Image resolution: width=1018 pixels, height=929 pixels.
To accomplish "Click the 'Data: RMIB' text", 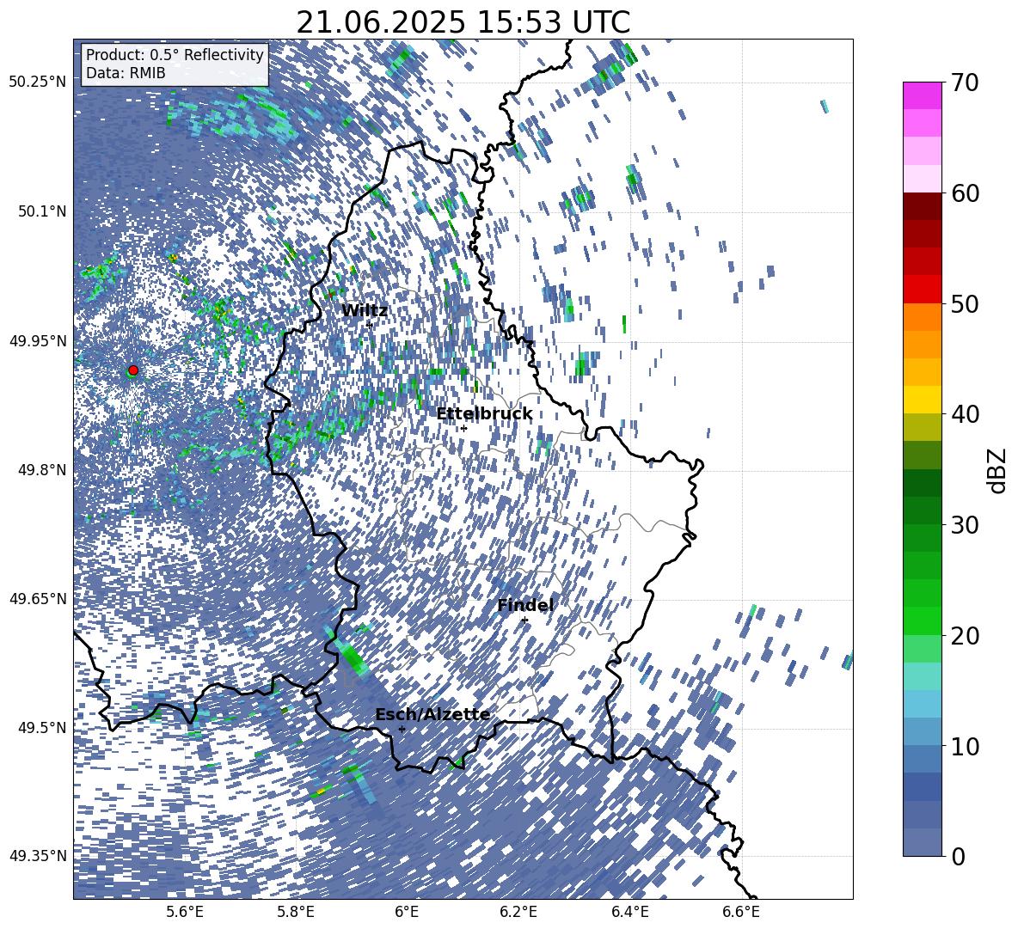I will pos(126,73).
